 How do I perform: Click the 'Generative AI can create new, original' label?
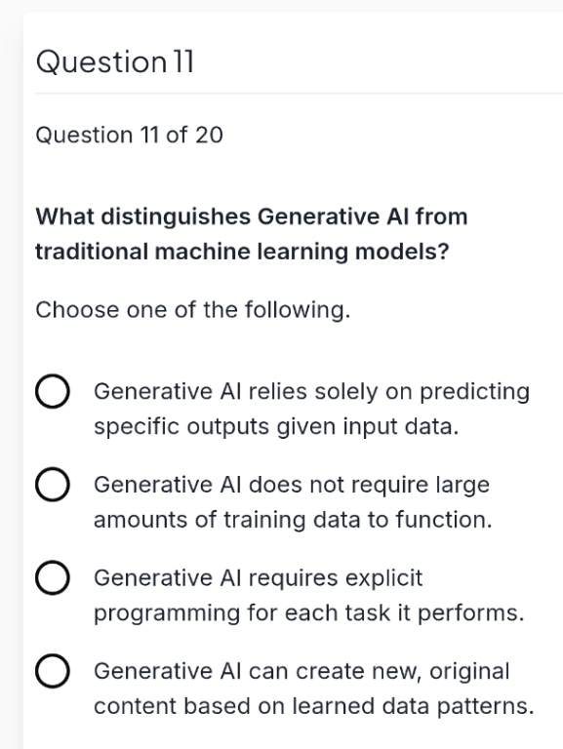click(x=302, y=671)
